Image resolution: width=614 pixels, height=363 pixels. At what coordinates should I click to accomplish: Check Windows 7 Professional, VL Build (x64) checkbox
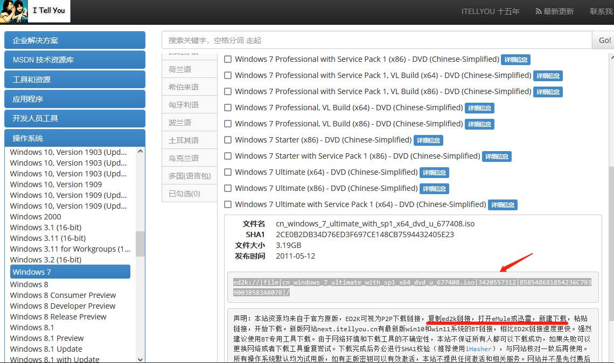(x=228, y=108)
